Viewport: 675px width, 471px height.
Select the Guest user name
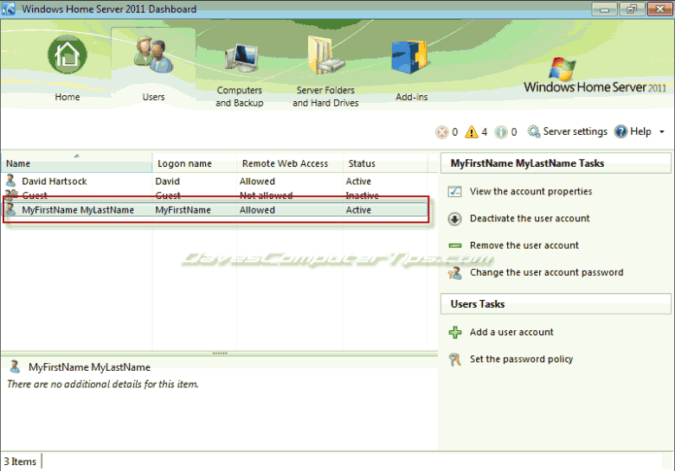click(35, 195)
